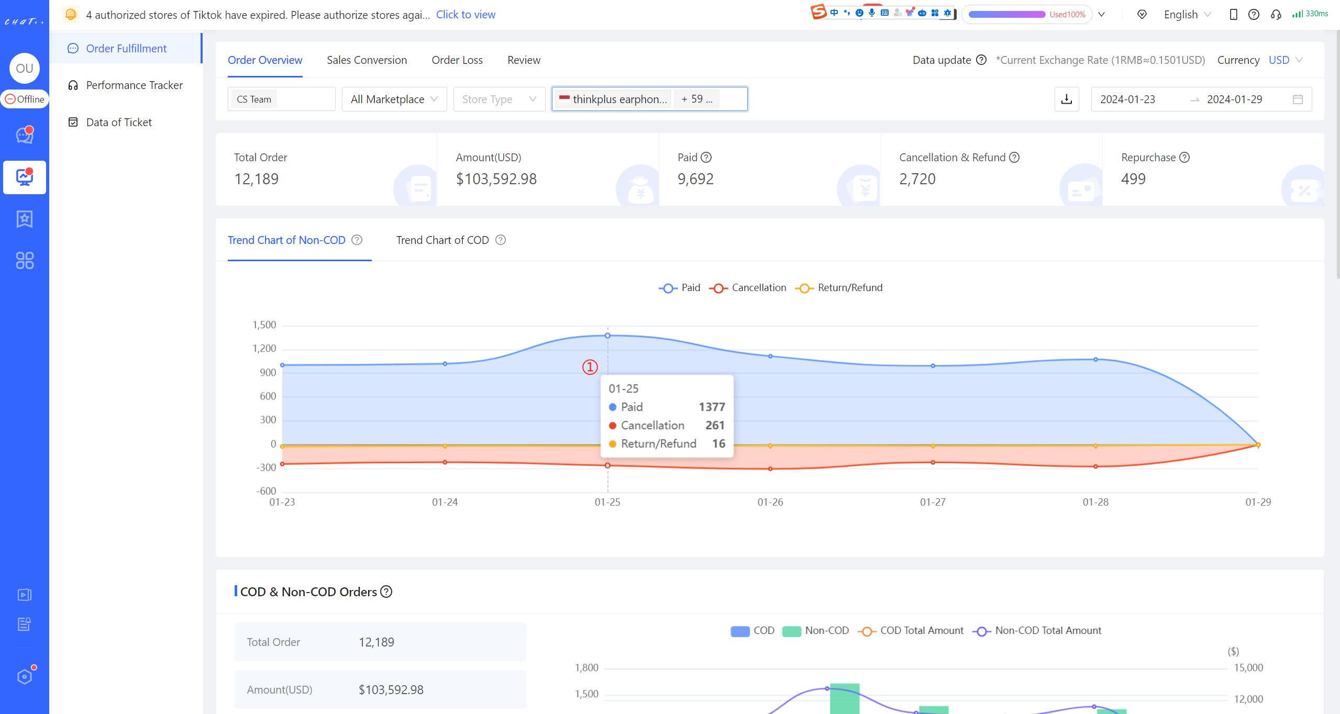Click the diamond membership icon in header
The width and height of the screenshot is (1340, 714).
pos(1142,14)
